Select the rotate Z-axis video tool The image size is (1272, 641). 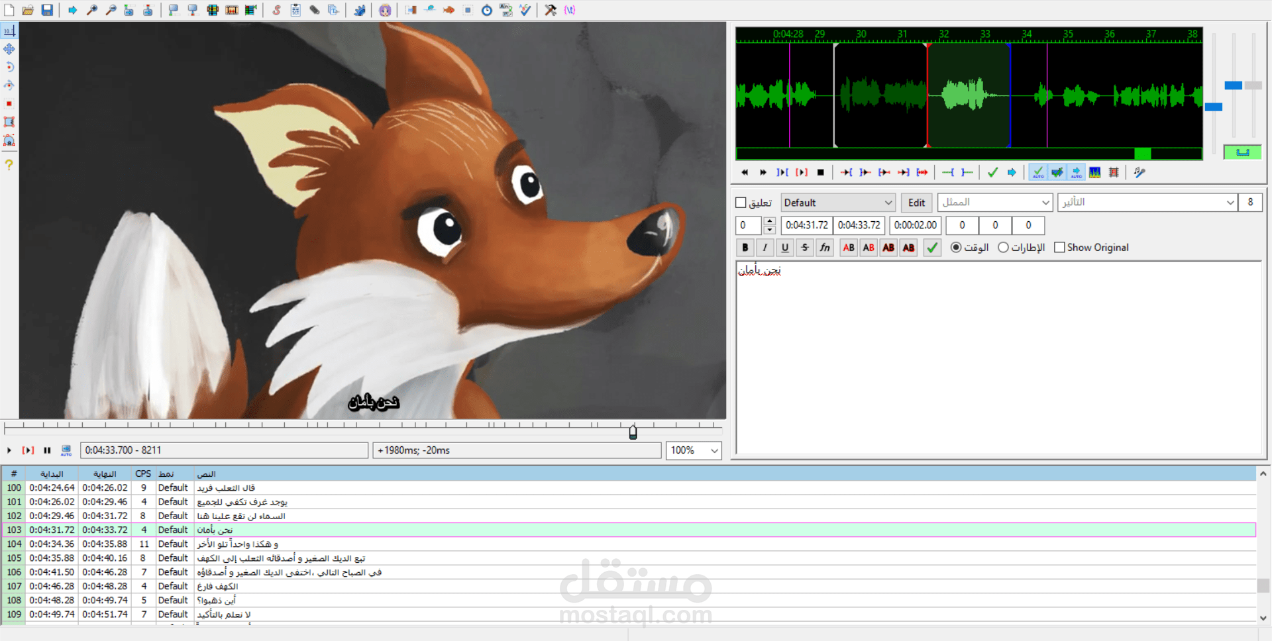tap(9, 67)
